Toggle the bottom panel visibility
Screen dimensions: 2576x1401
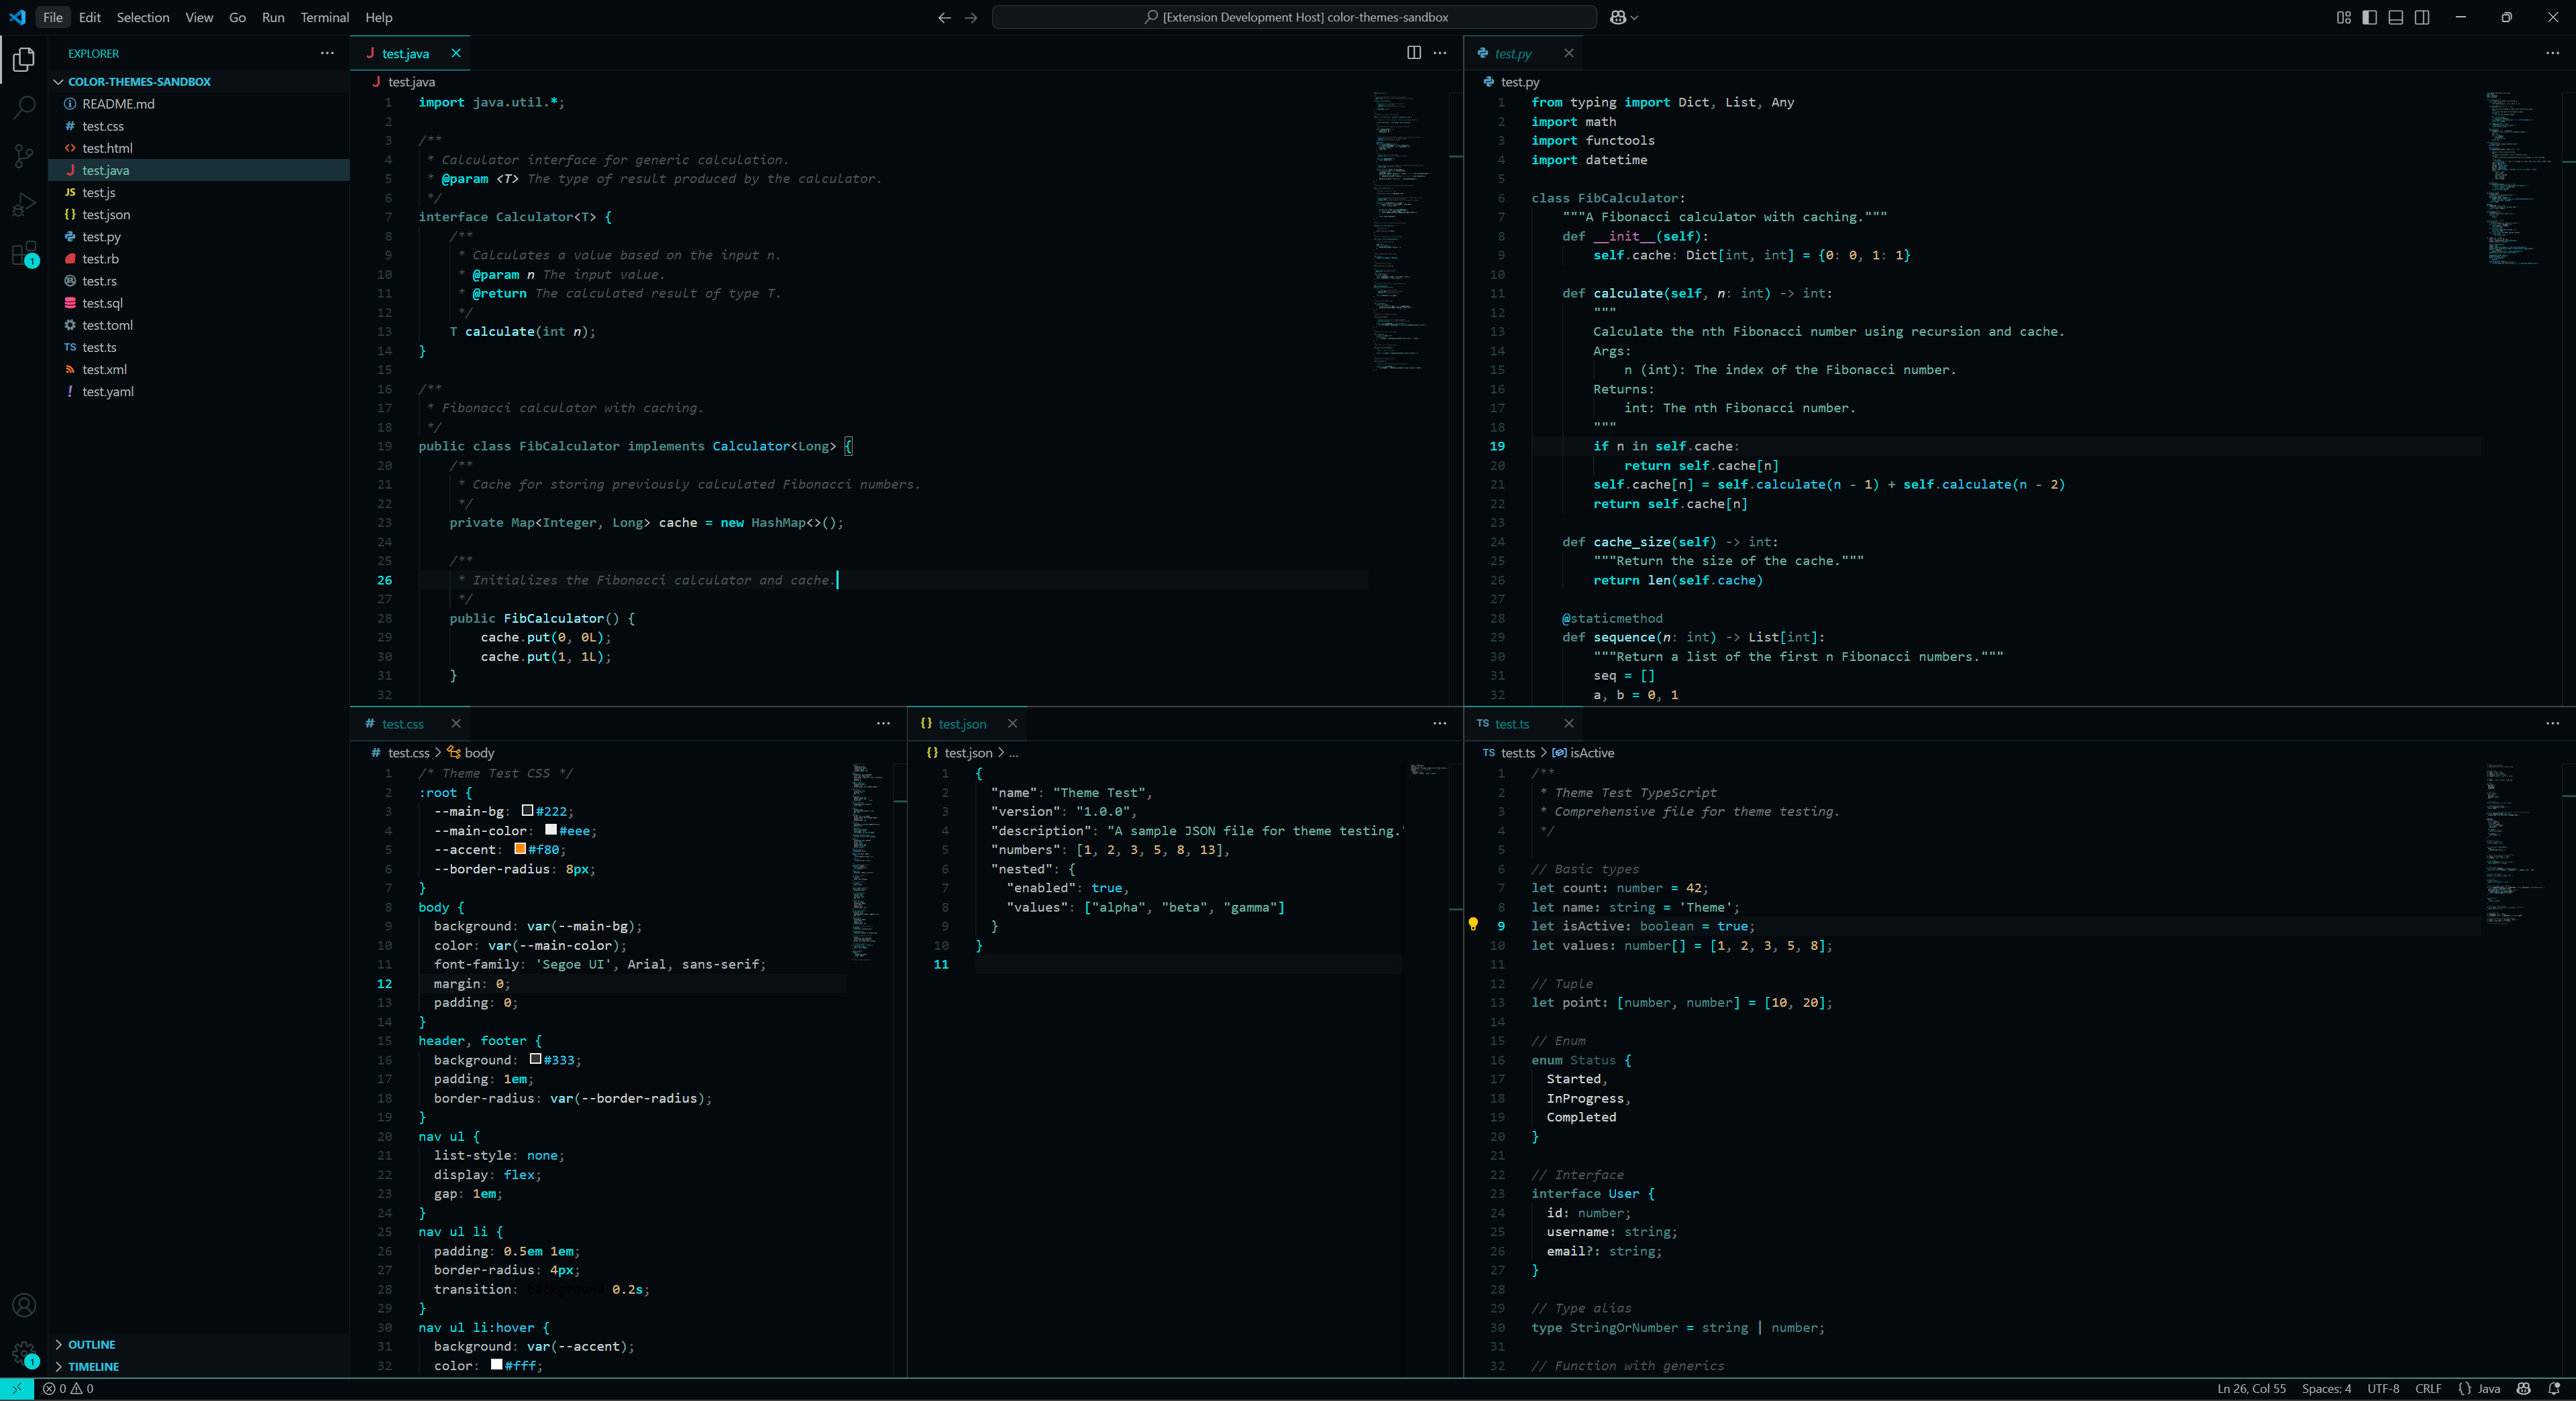point(2395,17)
